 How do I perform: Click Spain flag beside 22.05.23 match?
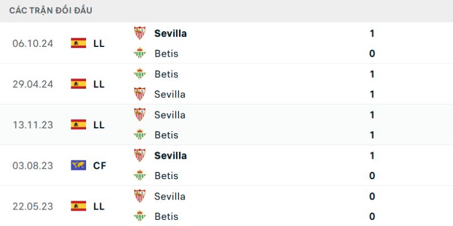[78, 206]
